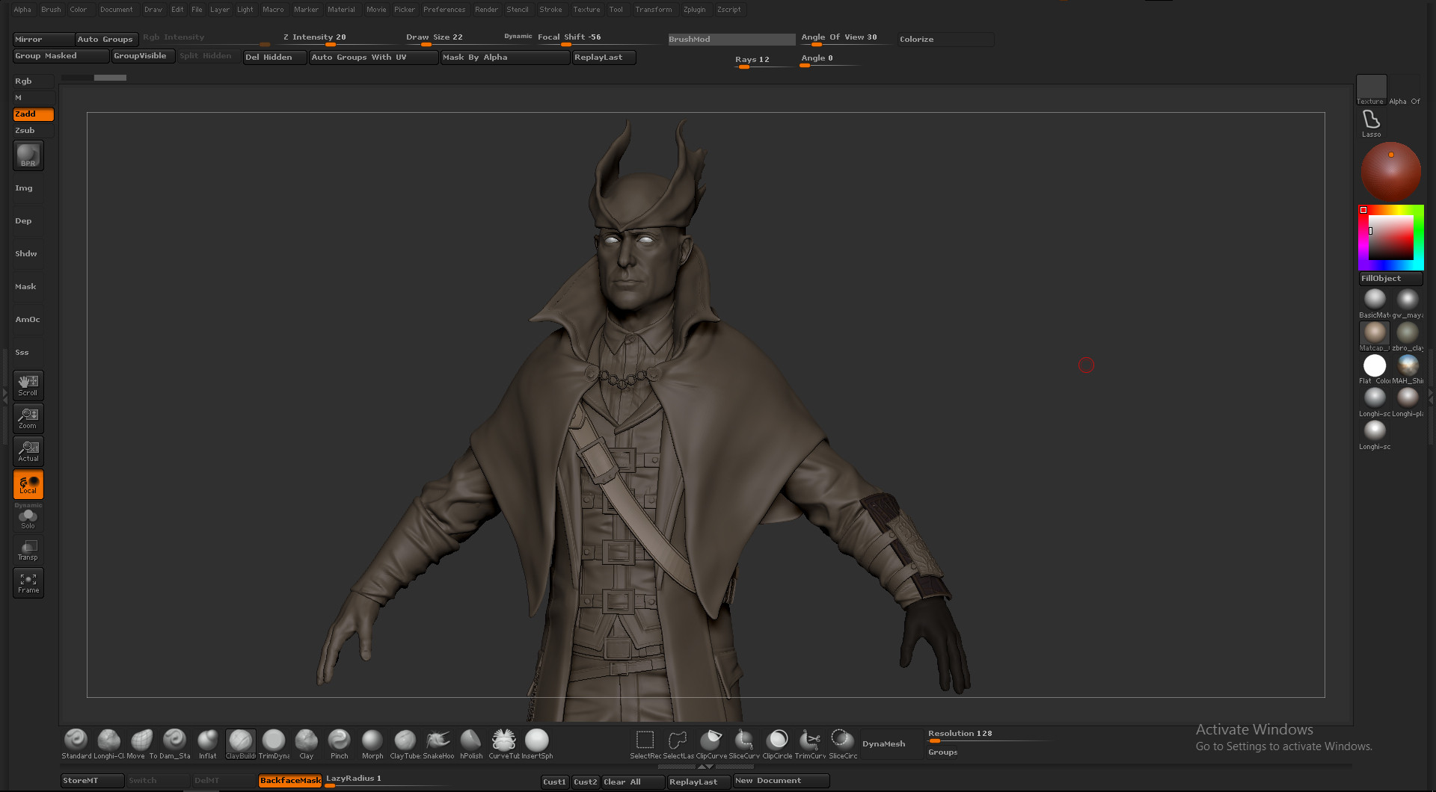Toggle Transp transparency mode

28,550
